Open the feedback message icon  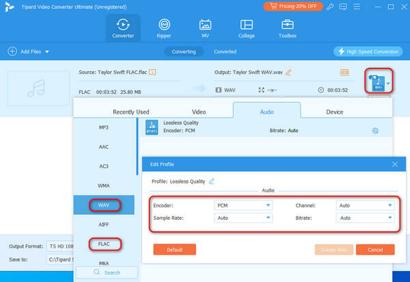pos(343,7)
